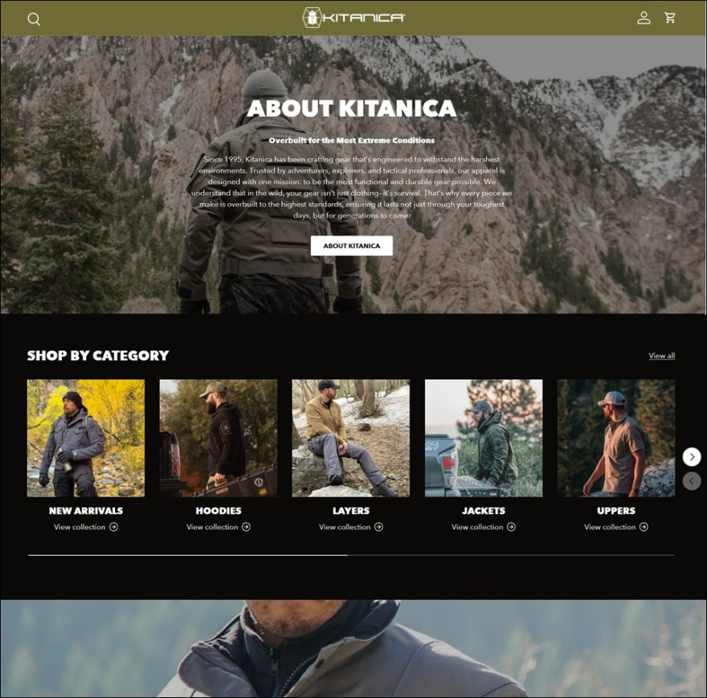Viewport: 707px width, 698px height.
Task: Select the LAYERS category title
Action: [351, 511]
